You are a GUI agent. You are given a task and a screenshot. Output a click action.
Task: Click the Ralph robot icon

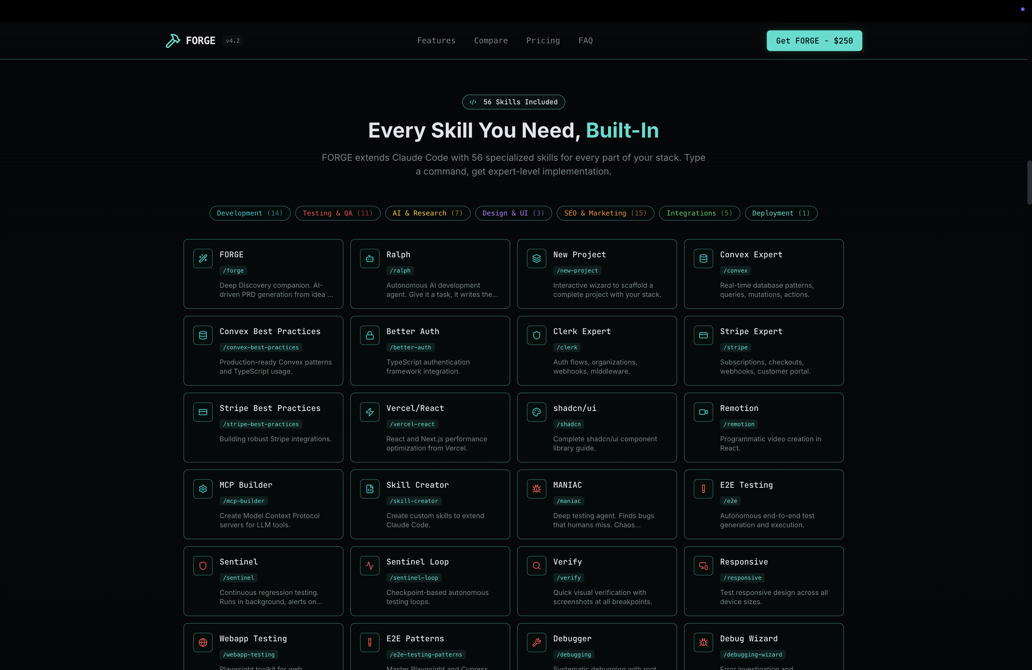pyautogui.click(x=370, y=259)
